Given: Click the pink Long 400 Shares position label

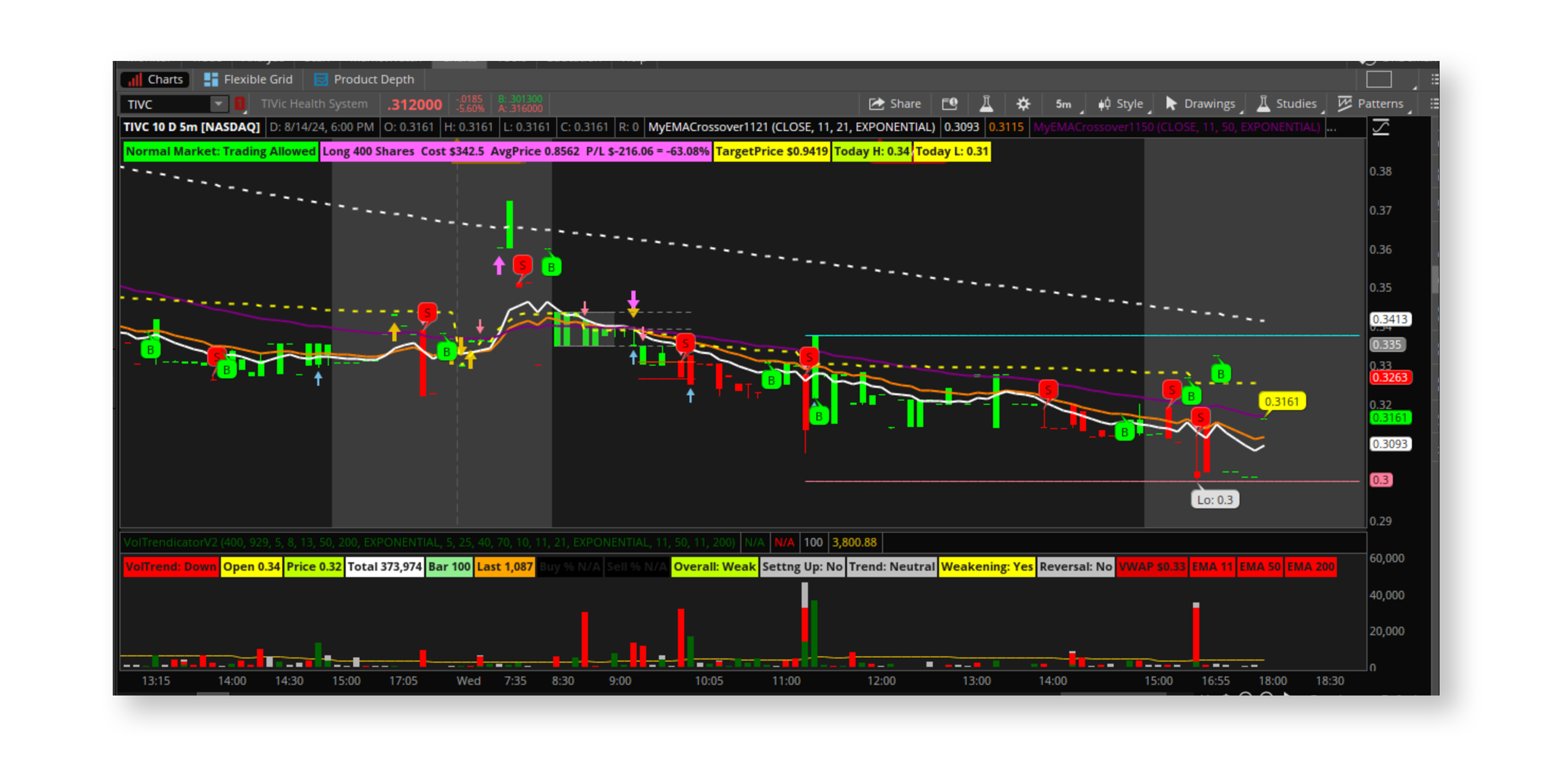Looking at the screenshot, I should pos(516,151).
